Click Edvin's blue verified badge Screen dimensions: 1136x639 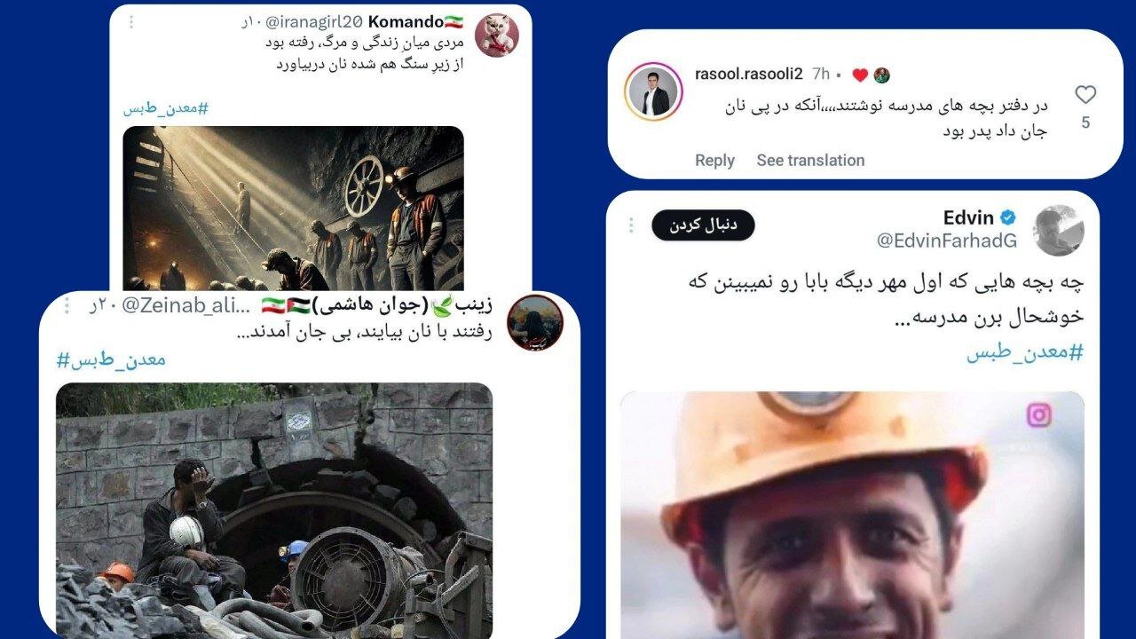coord(1008,217)
